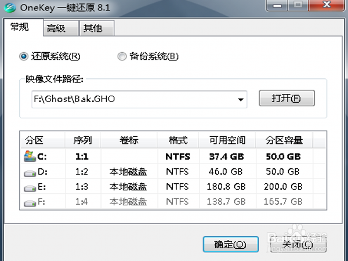This screenshot has width=348, height=261.
Task: Select the C: Windows system drive icon
Action: coord(30,156)
